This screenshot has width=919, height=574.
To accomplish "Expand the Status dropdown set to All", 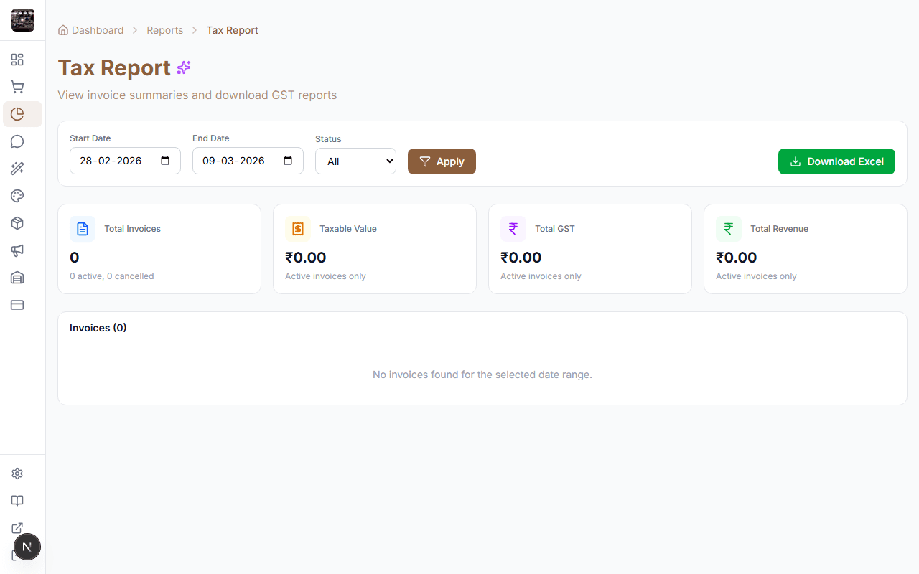I will 355,161.
